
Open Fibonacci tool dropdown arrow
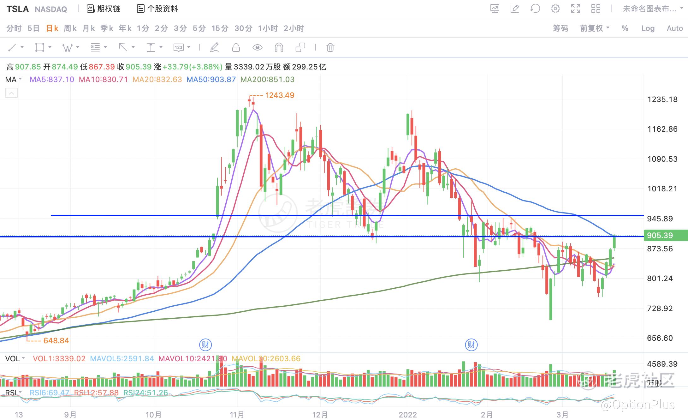point(105,47)
